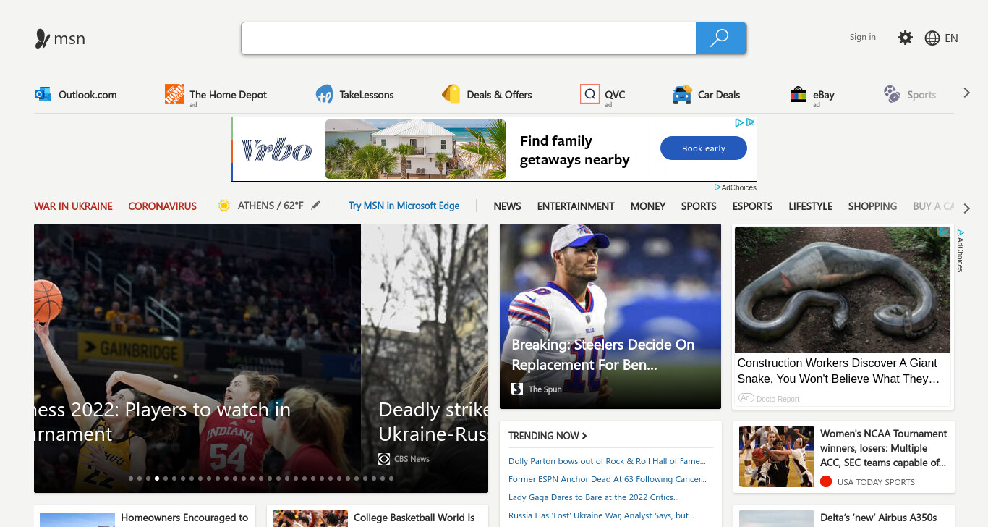Screen dimensions: 988x527
Task: Open the SPORTS tab
Action: click(699, 206)
